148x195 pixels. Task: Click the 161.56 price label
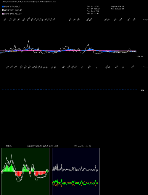point(140,57)
